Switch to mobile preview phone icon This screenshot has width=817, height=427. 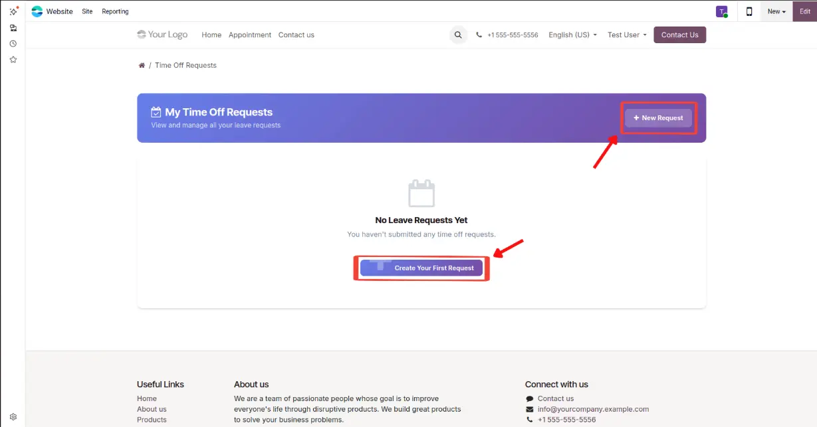749,11
